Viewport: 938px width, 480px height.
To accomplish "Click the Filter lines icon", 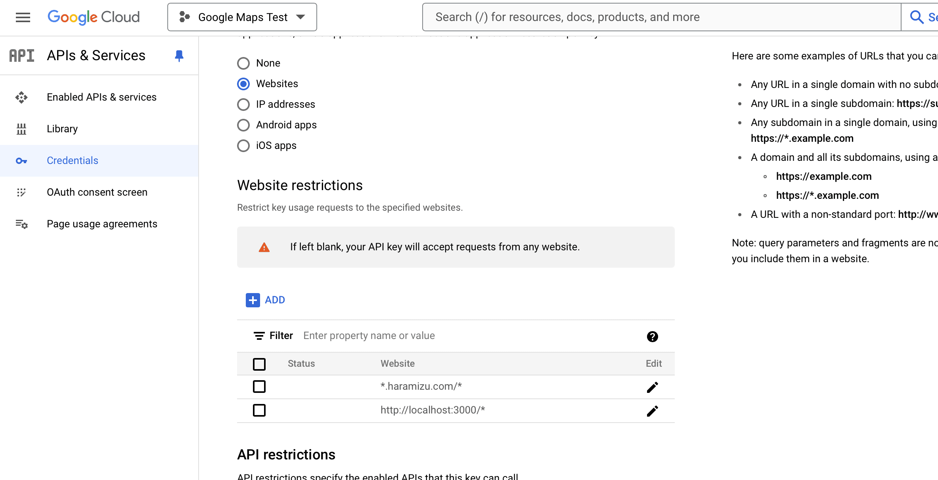I will [x=259, y=336].
